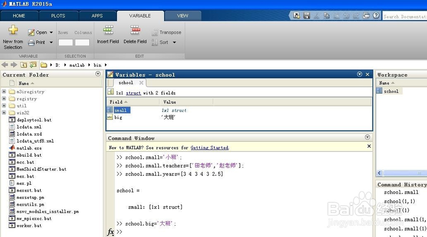Screen dimensions: 427x237
Task: Click the browse for folder icon
Action: pyautogui.click(x=33, y=65)
